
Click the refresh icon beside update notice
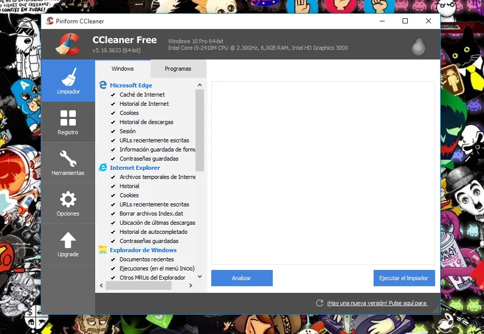pyautogui.click(x=320, y=303)
